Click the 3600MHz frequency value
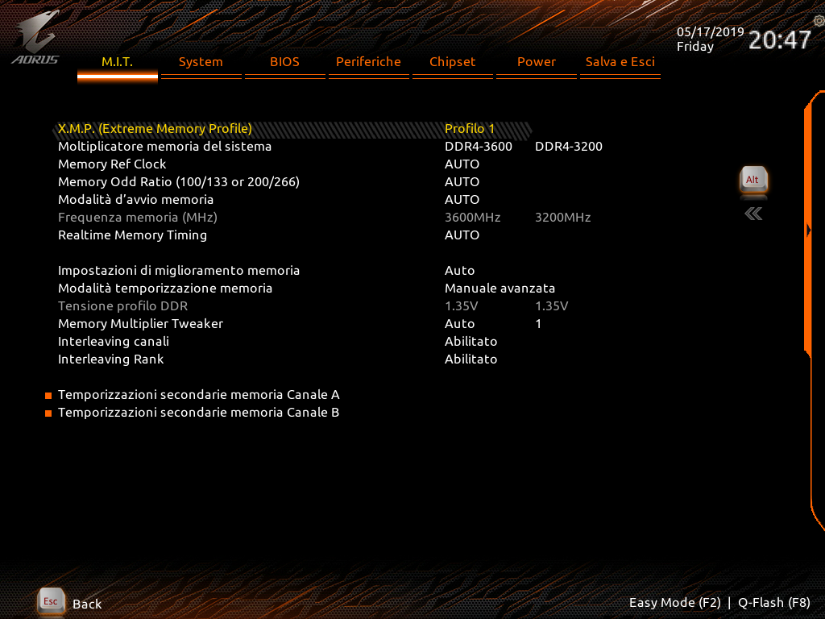This screenshot has width=825, height=619. tap(472, 218)
